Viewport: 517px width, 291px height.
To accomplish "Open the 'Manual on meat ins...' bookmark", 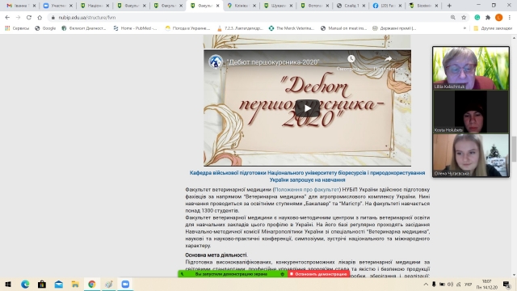I will (343, 28).
